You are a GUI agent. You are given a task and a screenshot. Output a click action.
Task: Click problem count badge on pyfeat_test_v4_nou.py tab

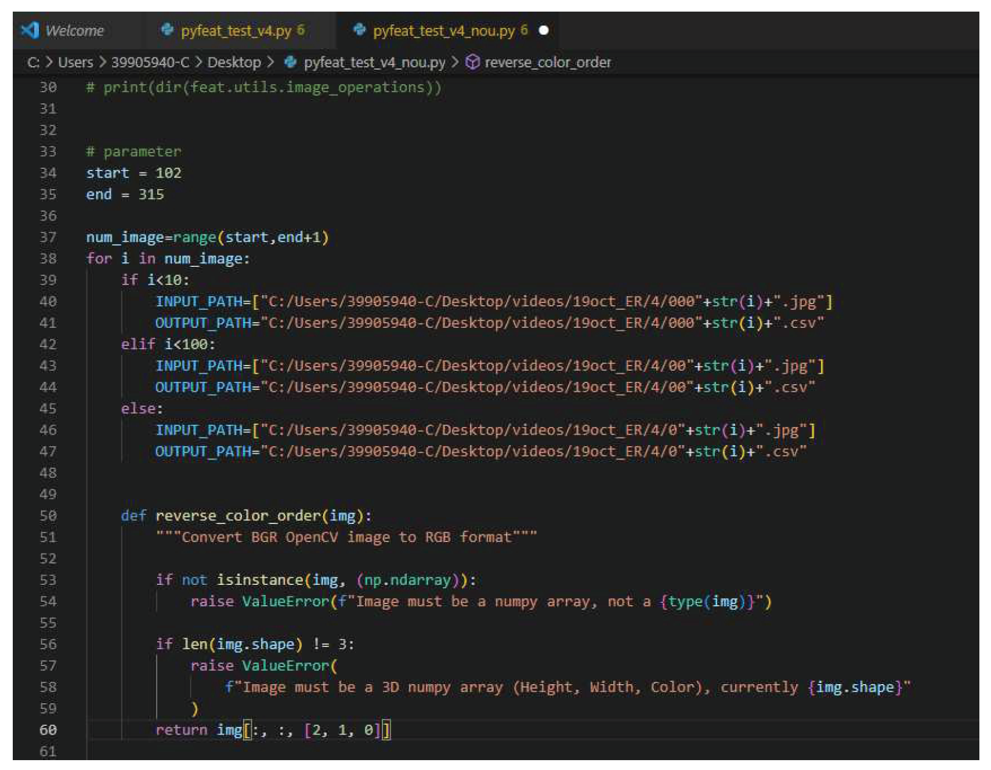(x=524, y=30)
